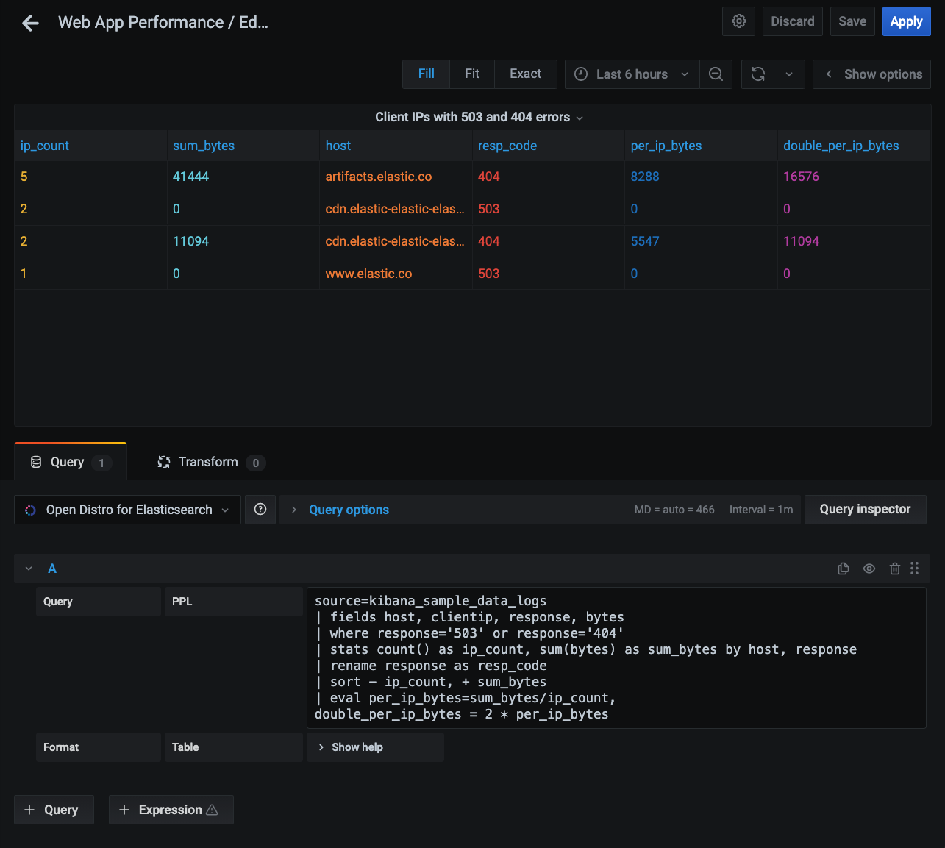945x848 pixels.
Task: Duplicate query A using the copy icon
Action: [x=844, y=569]
